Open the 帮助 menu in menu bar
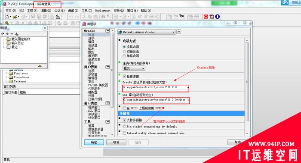This screenshot has height=163, width=301. 146,11
